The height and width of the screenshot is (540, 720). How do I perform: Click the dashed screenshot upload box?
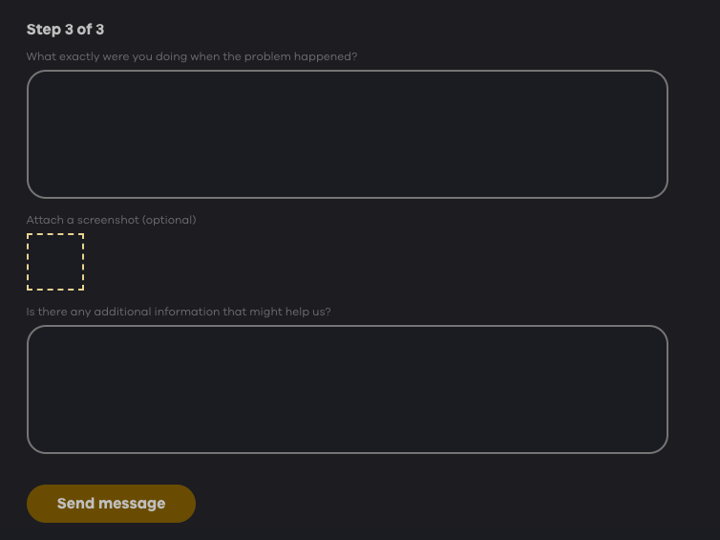[x=55, y=261]
